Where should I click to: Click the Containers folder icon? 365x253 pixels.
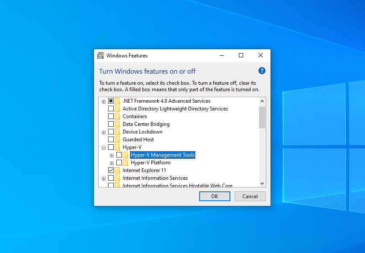(x=117, y=116)
